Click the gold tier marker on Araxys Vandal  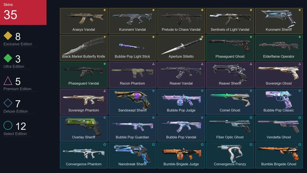pyautogui.click(x=104, y=10)
